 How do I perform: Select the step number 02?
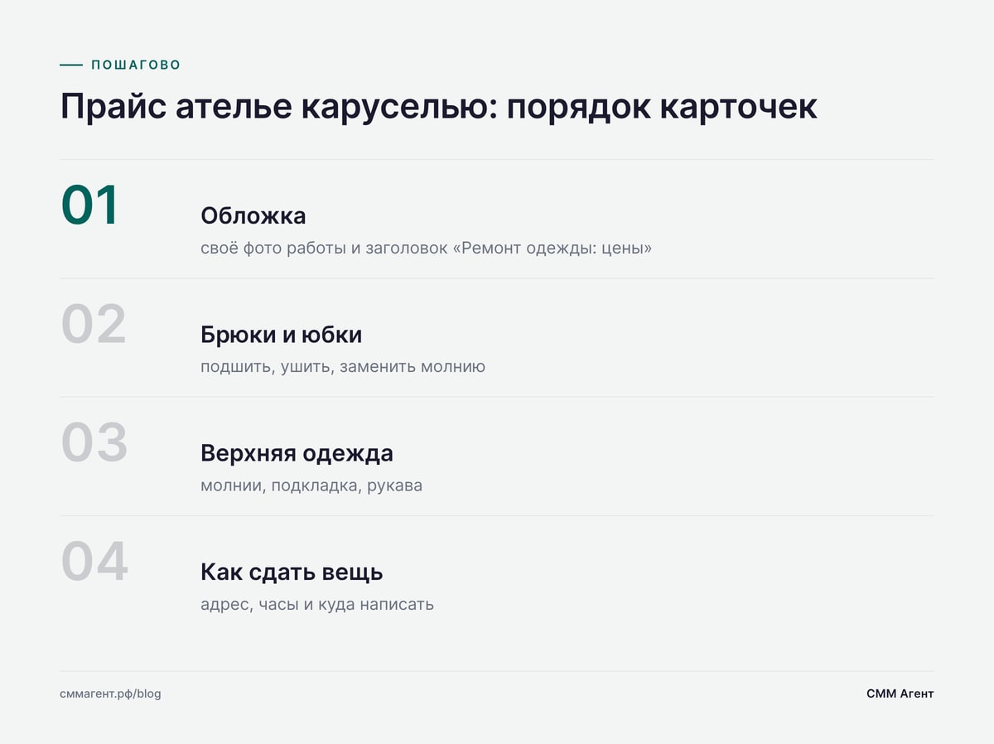pyautogui.click(x=94, y=324)
